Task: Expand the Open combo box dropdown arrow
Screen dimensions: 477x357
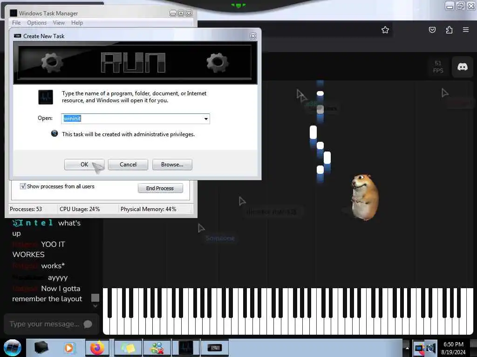Action: (x=206, y=119)
